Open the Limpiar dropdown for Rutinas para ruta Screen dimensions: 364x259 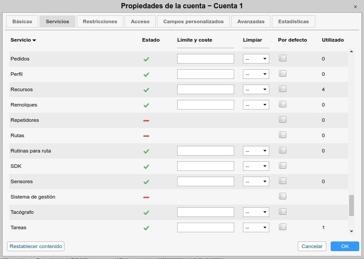[x=256, y=151]
